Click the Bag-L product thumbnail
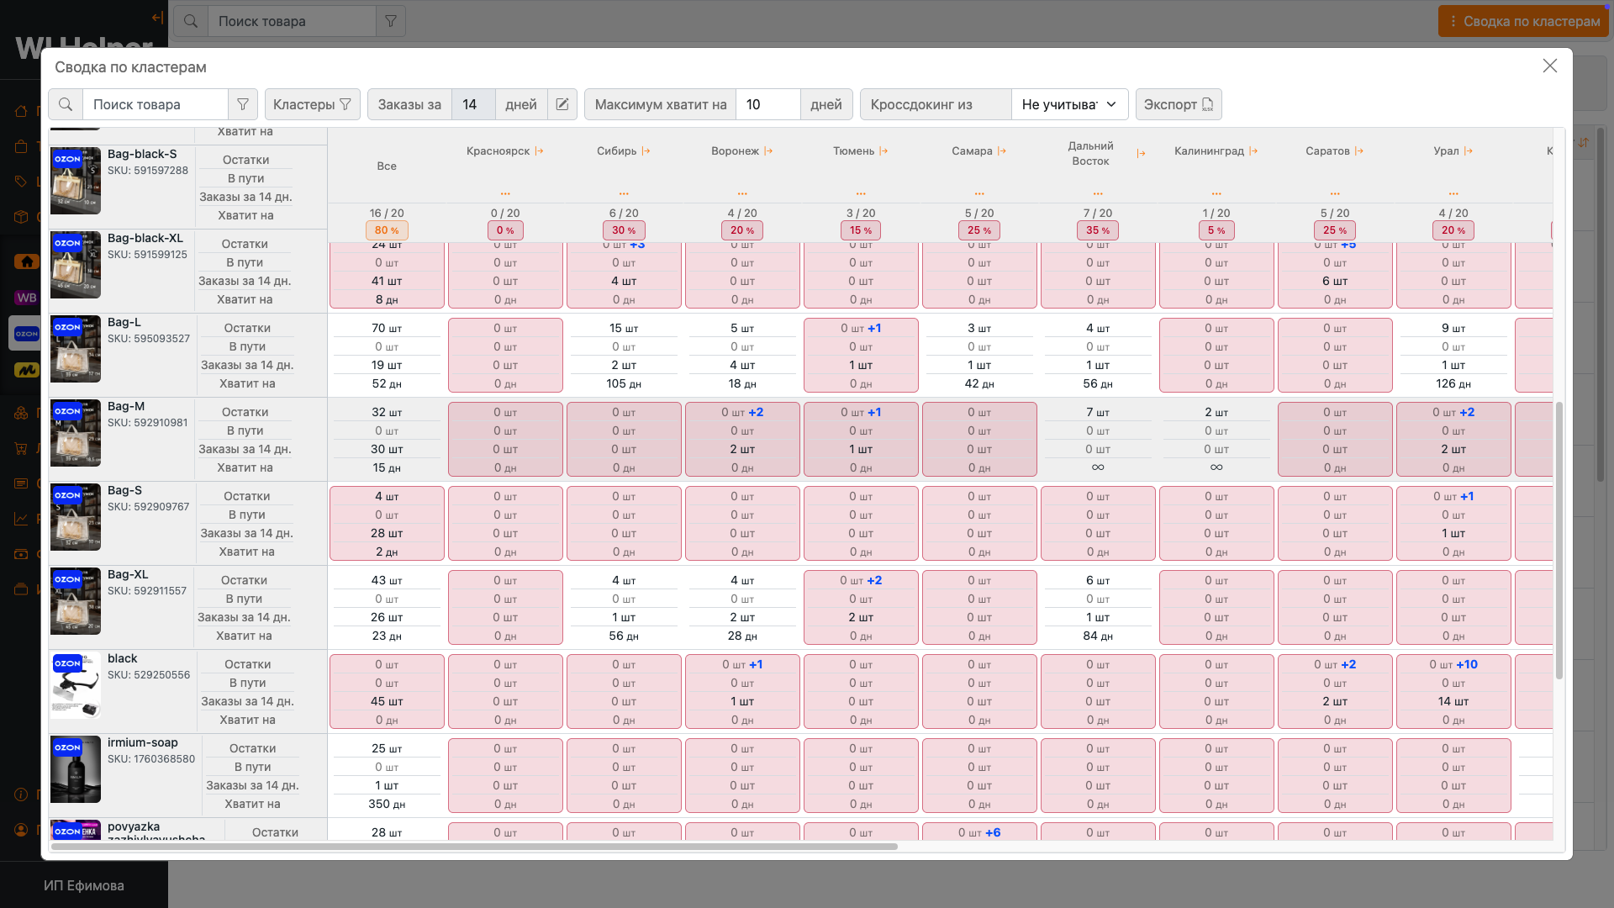The image size is (1614, 908). 76,349
